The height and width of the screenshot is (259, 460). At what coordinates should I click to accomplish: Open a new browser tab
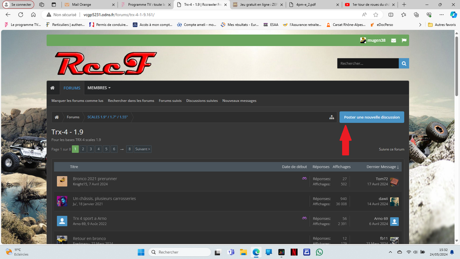[x=404, y=5]
